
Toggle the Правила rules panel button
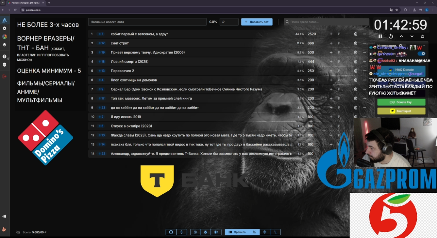237,232
